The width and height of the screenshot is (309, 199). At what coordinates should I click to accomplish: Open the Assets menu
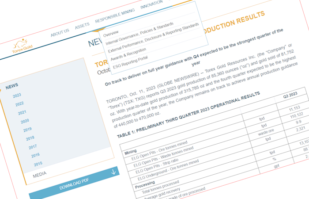click(82, 26)
